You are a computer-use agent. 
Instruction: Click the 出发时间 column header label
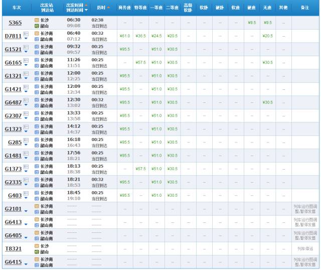point(75,5)
